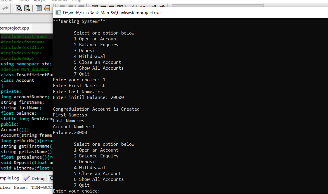The image size is (328, 194).
Task: Select the Find in Files toolbar icon
Action: click(x=27, y=9)
